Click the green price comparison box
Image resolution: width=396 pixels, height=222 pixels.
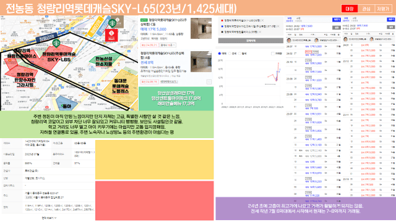click(176, 99)
